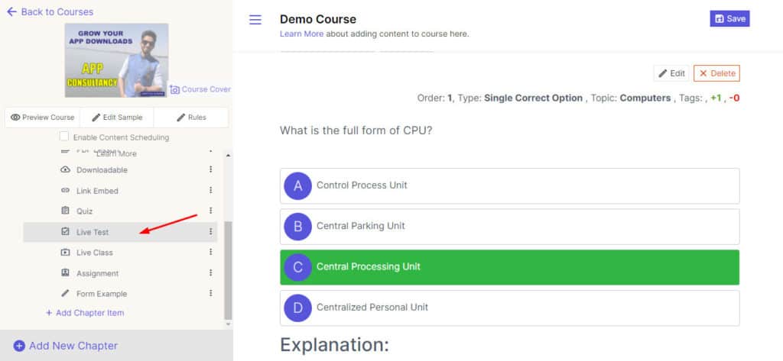This screenshot has height=361, width=783.
Task: Open three-dot menu for Quiz
Action: click(x=210, y=211)
